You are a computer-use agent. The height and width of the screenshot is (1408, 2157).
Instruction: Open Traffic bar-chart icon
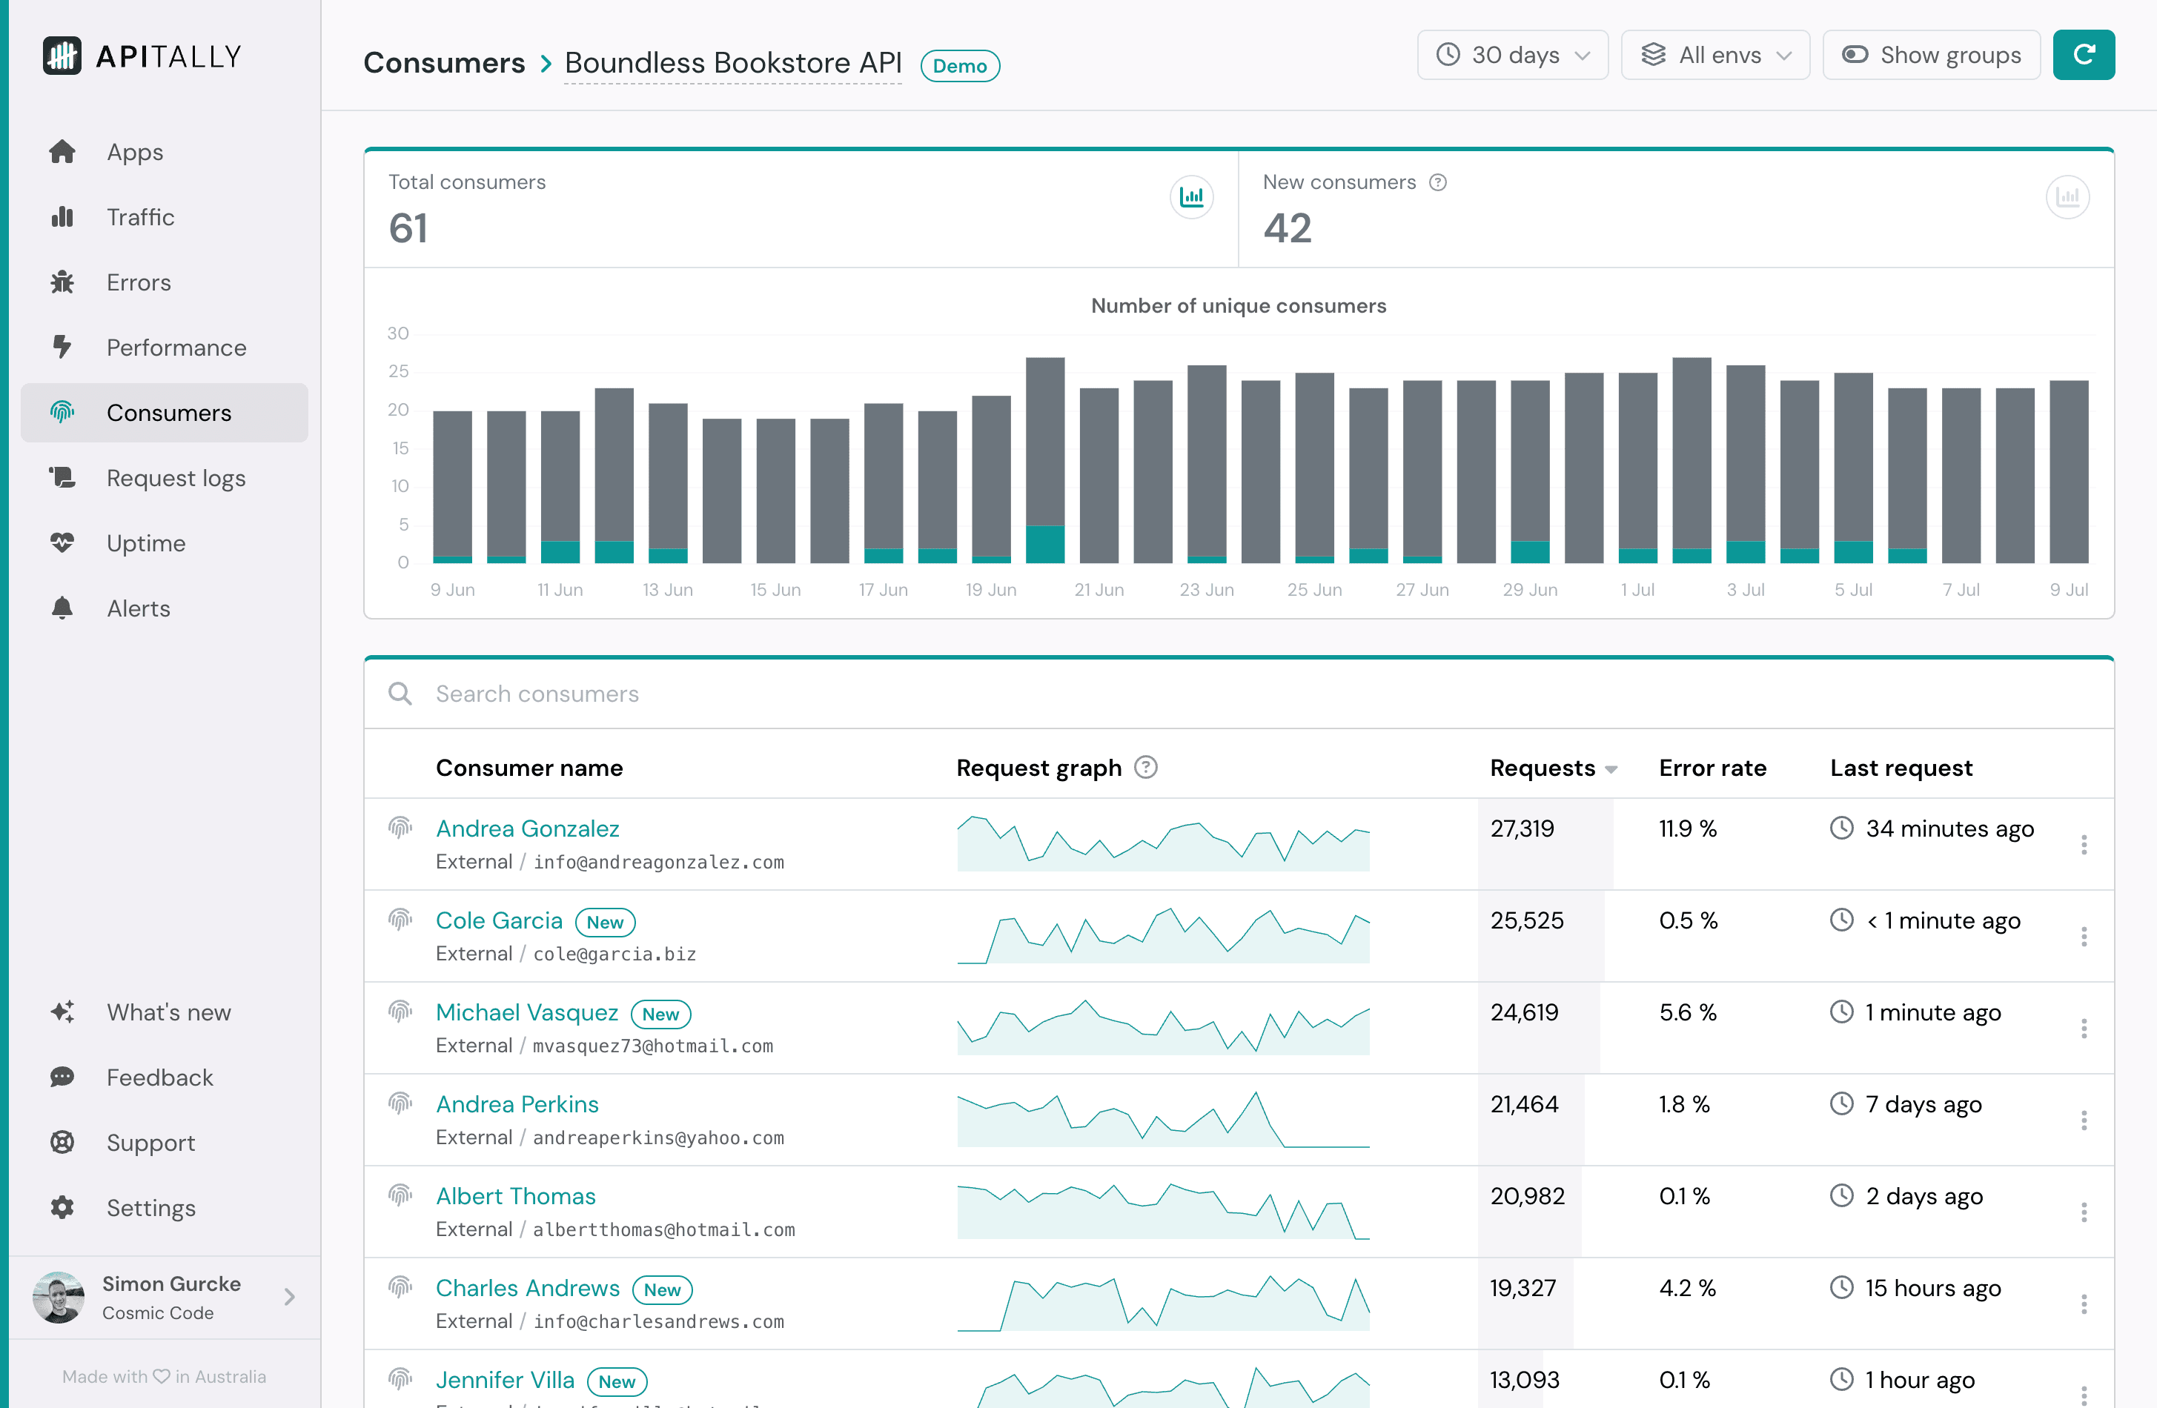pyautogui.click(x=62, y=216)
